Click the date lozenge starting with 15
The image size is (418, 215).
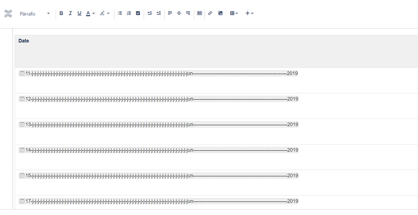click(158, 176)
